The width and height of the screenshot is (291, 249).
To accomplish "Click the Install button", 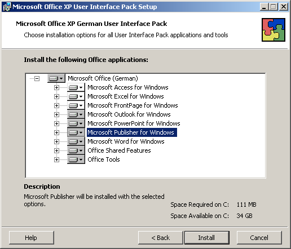I will 207,238.
